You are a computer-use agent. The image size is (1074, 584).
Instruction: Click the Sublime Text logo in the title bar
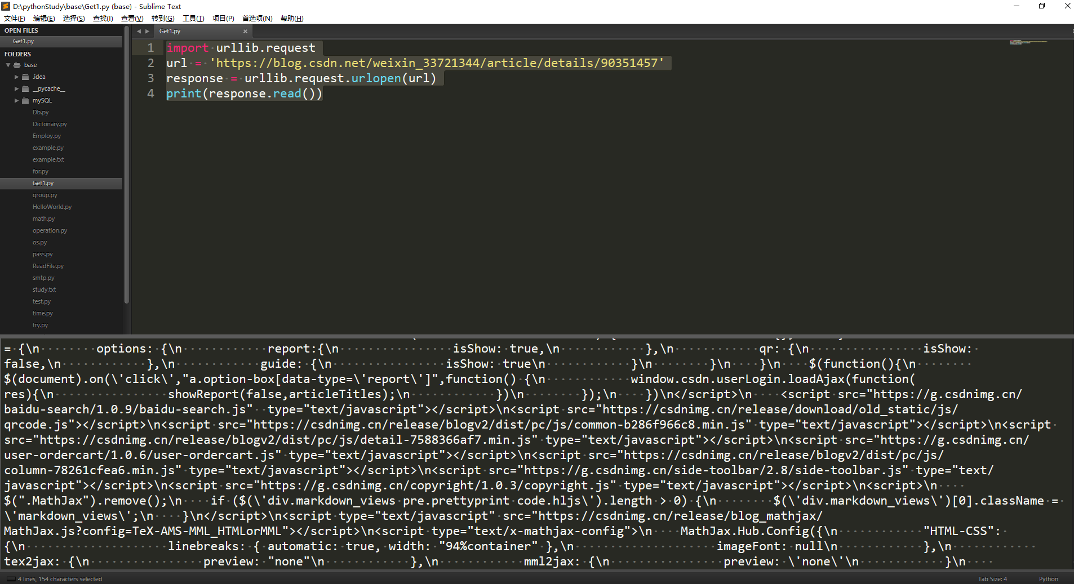click(6, 6)
